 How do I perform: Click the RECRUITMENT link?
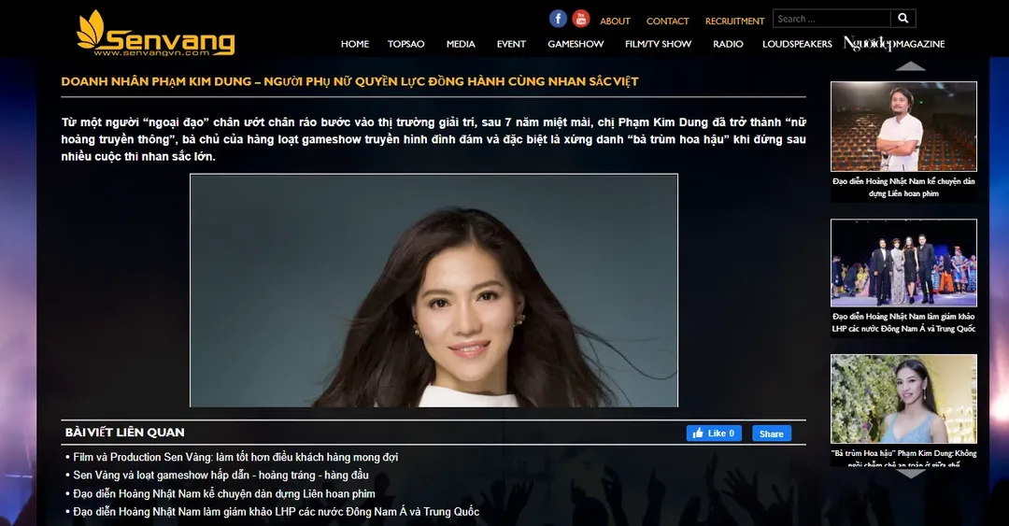click(x=734, y=21)
